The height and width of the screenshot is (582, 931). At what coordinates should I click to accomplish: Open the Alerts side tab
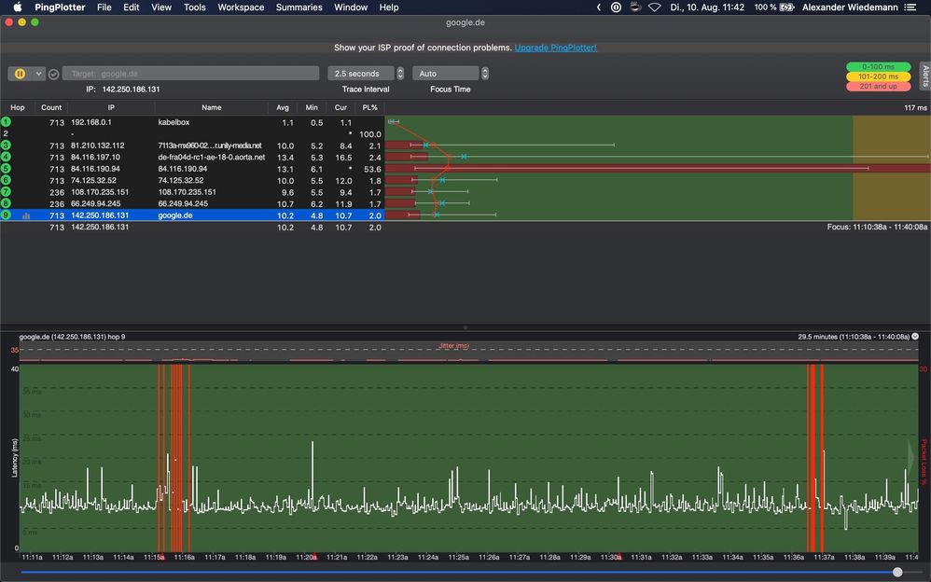(925, 76)
